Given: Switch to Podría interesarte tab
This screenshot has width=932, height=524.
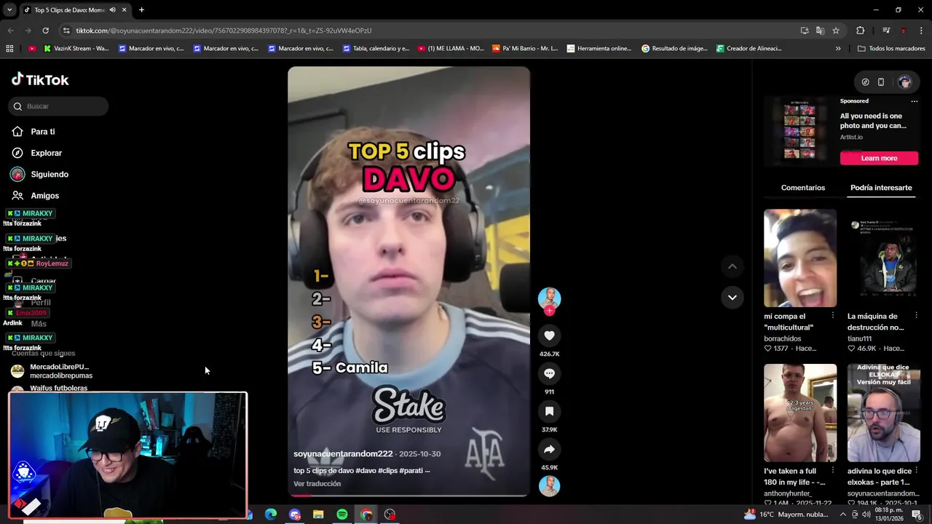Looking at the screenshot, I should tap(881, 188).
